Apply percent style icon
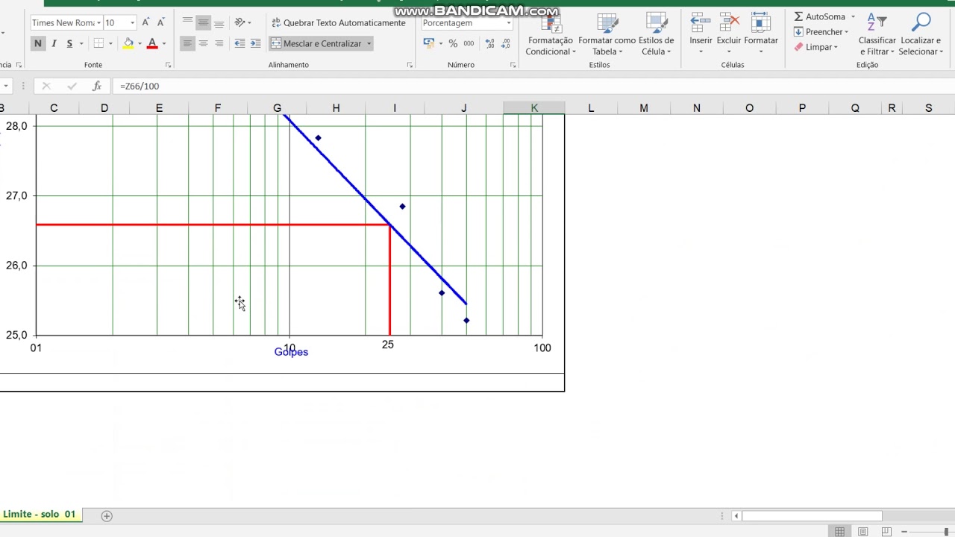Image resolution: width=955 pixels, height=537 pixels. [x=453, y=44]
